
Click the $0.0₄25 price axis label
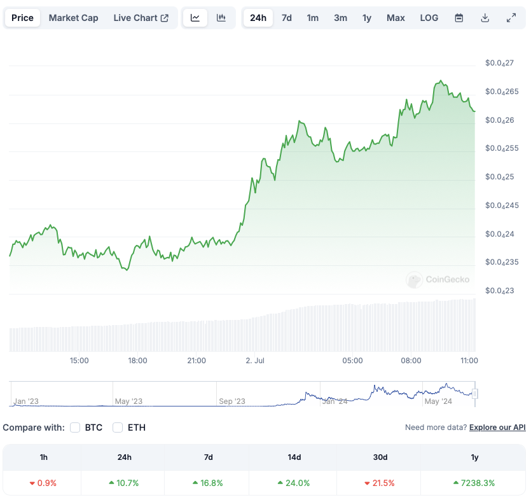pyautogui.click(x=499, y=177)
